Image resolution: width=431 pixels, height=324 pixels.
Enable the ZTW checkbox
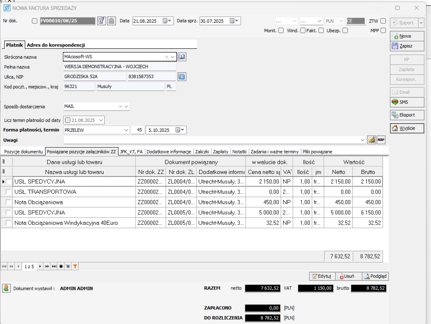(383, 21)
